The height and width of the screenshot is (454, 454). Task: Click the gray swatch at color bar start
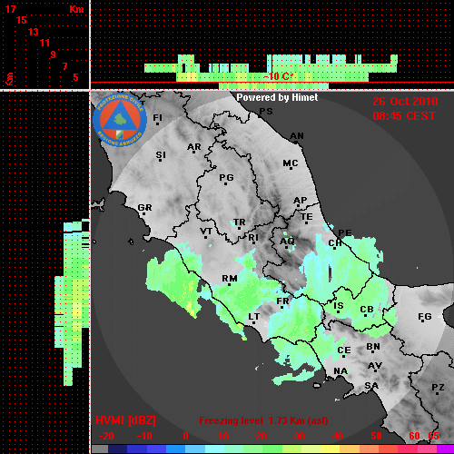point(100,449)
